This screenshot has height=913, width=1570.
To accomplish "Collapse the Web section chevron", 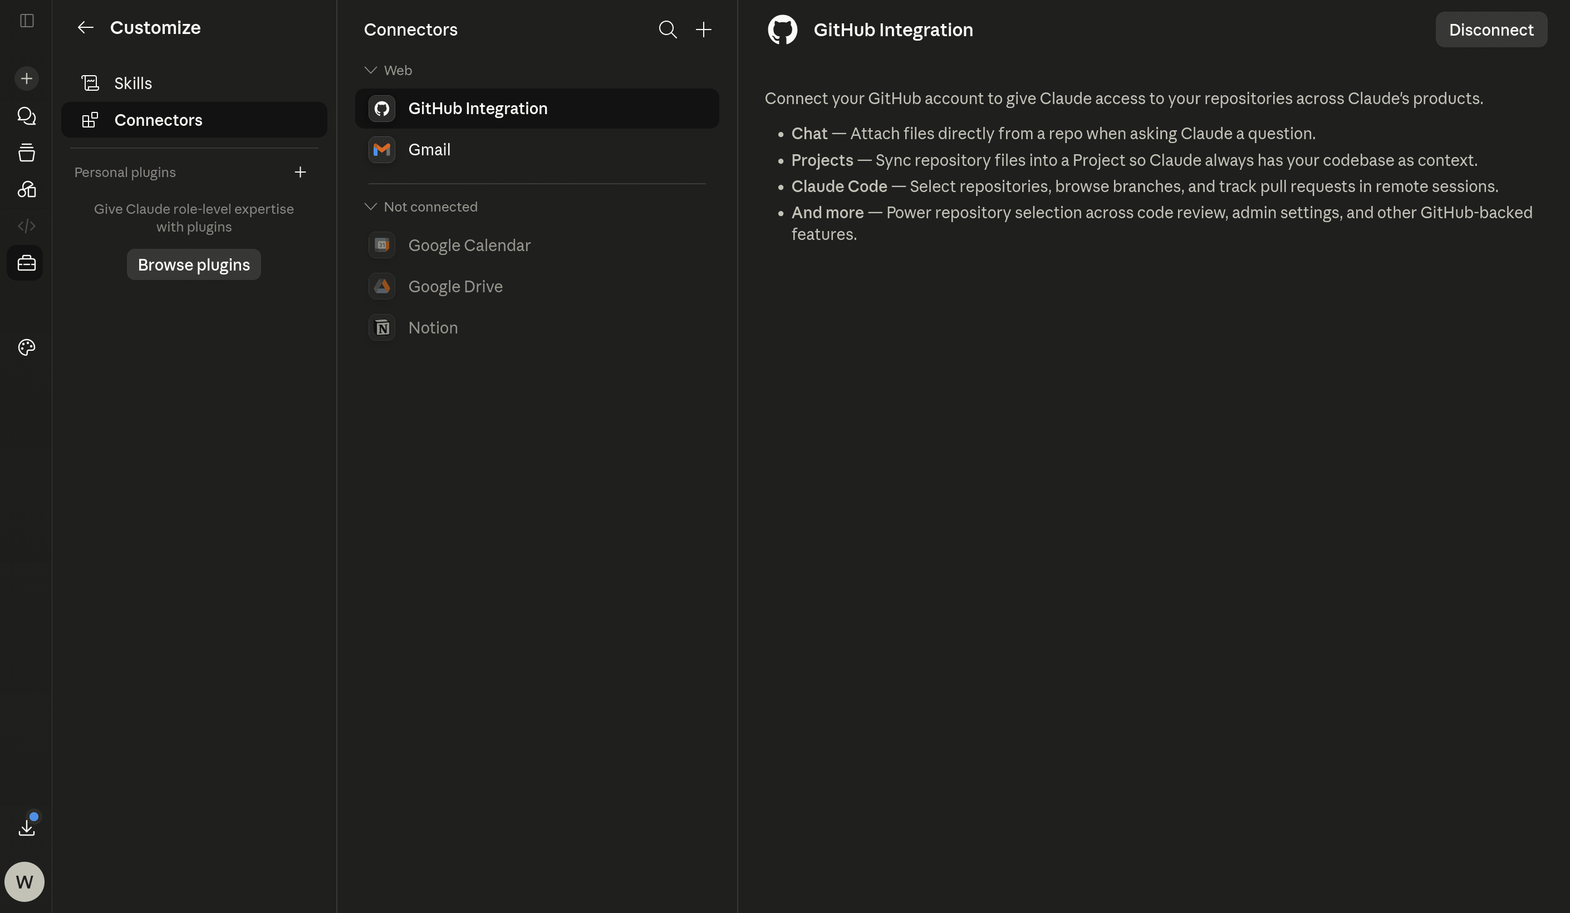I will tap(371, 70).
